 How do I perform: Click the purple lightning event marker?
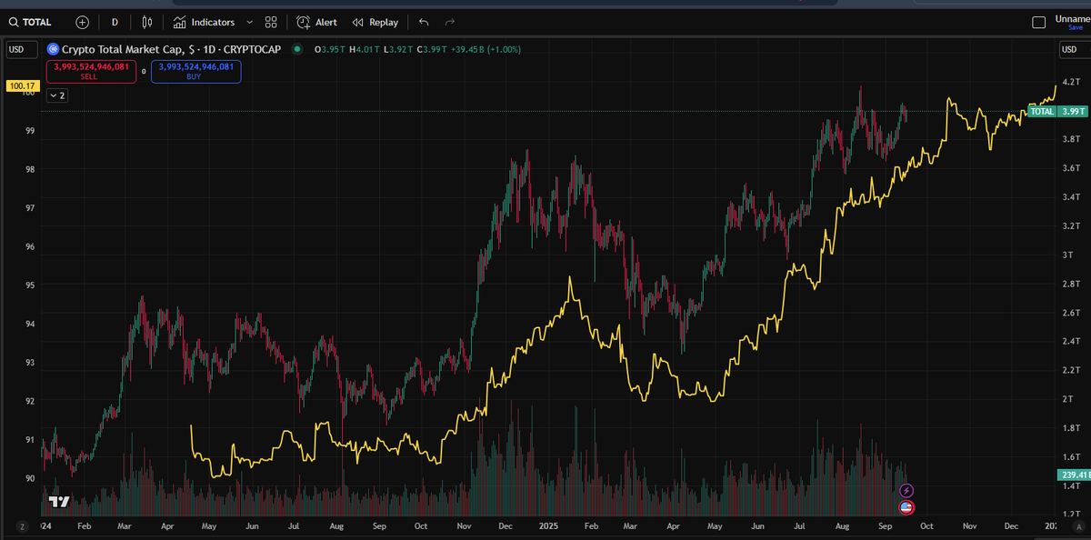[906, 491]
